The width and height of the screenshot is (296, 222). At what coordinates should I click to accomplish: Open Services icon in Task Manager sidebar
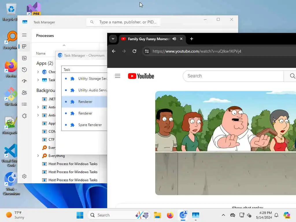pyautogui.click(x=24, y=116)
